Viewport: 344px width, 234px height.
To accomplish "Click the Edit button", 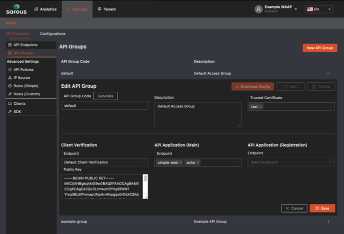I will tap(290, 86).
